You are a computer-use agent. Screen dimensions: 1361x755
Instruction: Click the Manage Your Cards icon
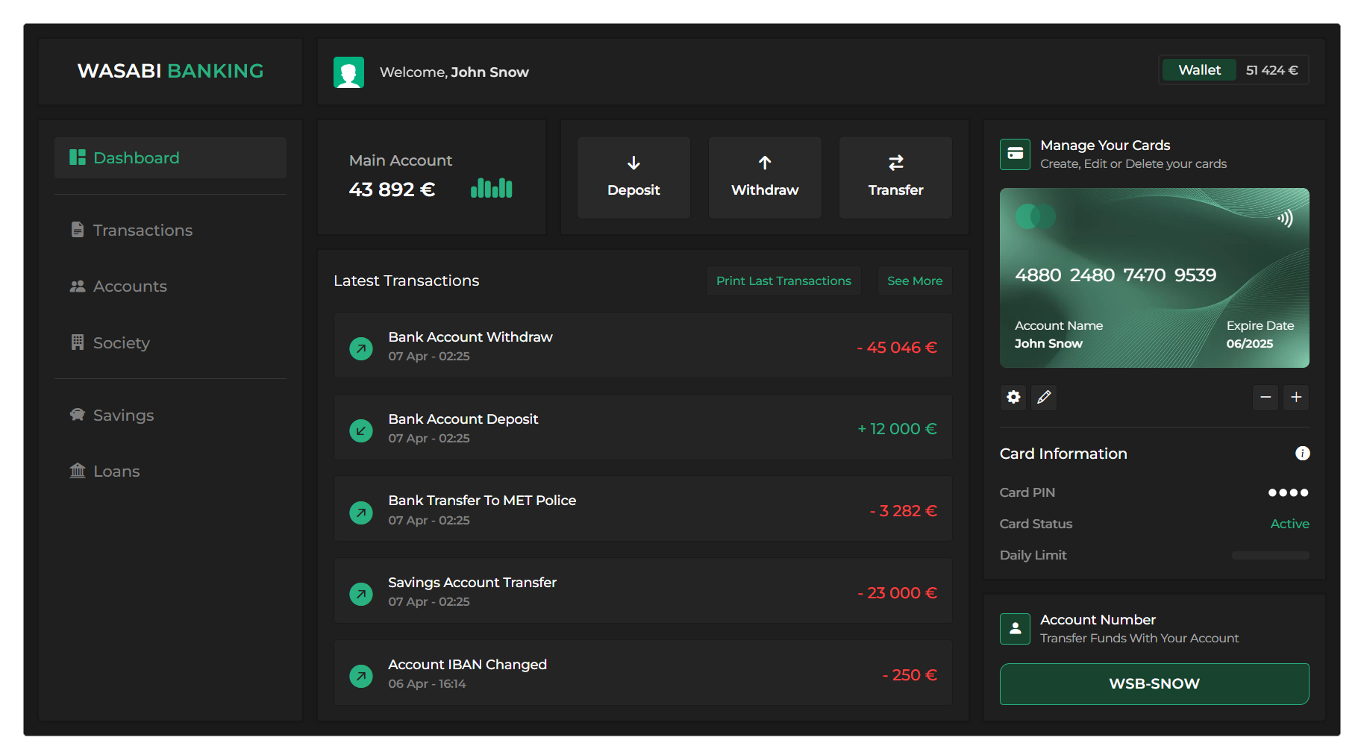(1016, 154)
